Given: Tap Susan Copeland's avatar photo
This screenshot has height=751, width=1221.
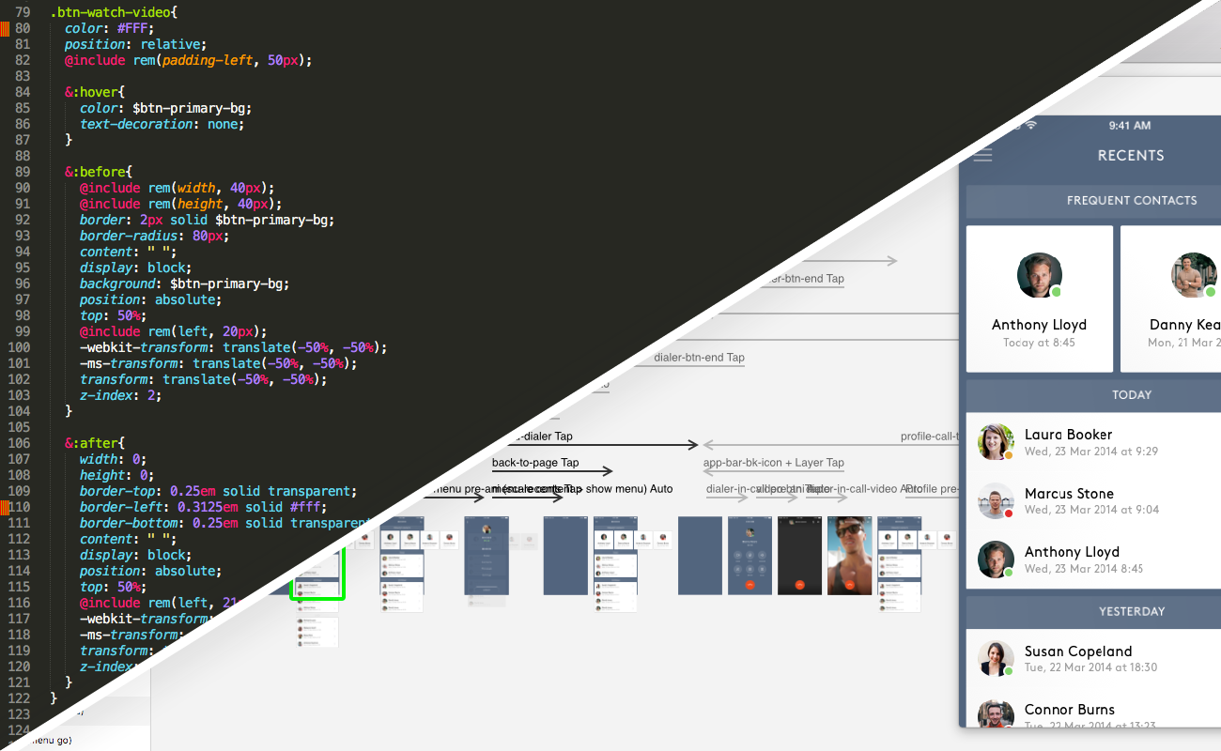Looking at the screenshot, I should pos(996,659).
